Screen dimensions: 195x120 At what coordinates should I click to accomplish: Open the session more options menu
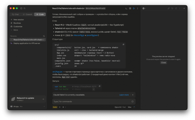137,8
